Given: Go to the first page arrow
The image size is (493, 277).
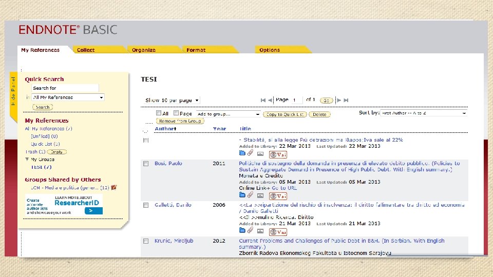Looking at the screenshot, I should click(x=263, y=100).
